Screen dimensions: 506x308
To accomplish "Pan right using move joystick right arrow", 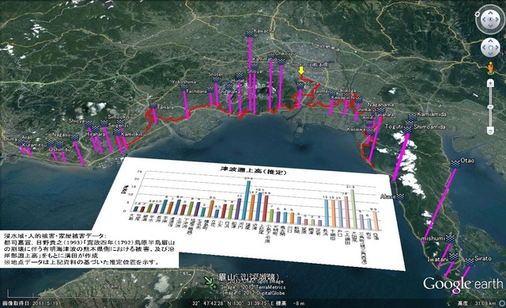I will point(497,48).
